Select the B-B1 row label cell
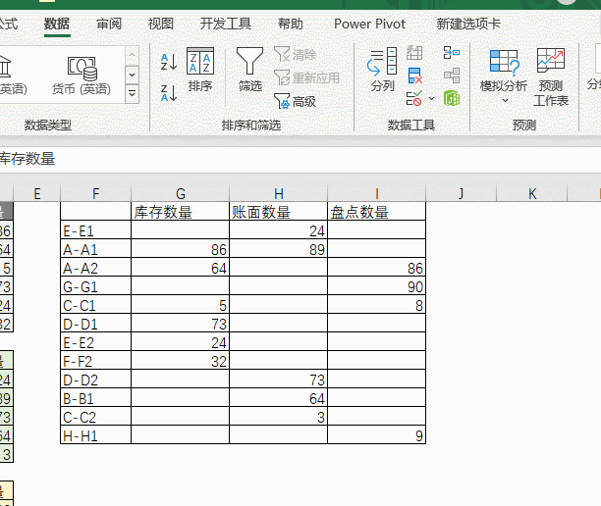This screenshot has width=601, height=506. coord(95,398)
